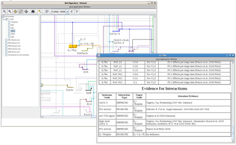Collapse the T-Cell4 tree node
The height and width of the screenshot is (145, 236).
pyautogui.click(x=3, y=19)
